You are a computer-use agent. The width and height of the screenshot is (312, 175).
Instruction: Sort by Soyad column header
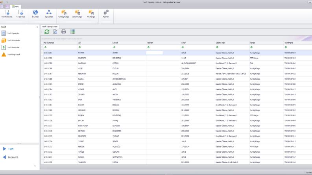[129, 43]
